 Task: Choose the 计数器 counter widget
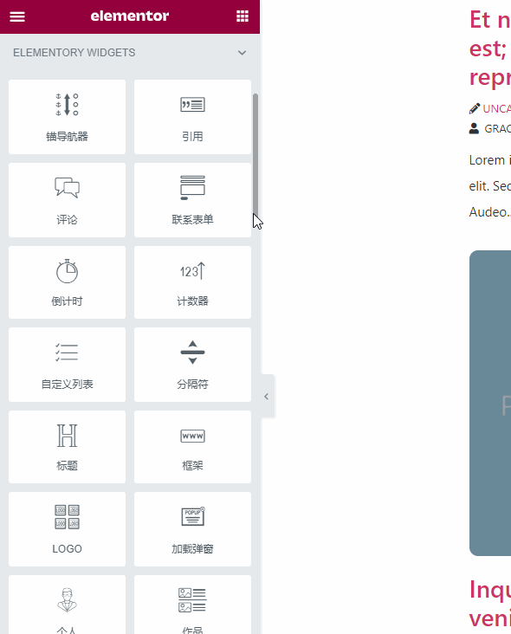coord(192,282)
